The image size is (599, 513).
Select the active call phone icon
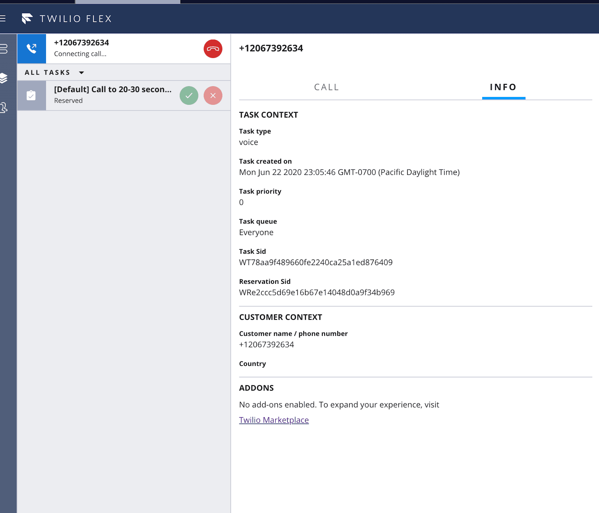pos(32,49)
